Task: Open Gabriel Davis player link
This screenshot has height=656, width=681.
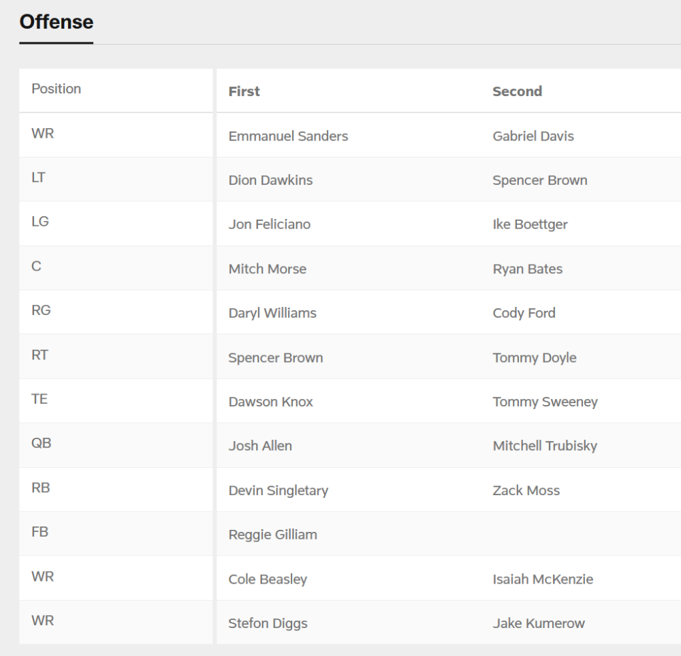Action: coord(533,136)
